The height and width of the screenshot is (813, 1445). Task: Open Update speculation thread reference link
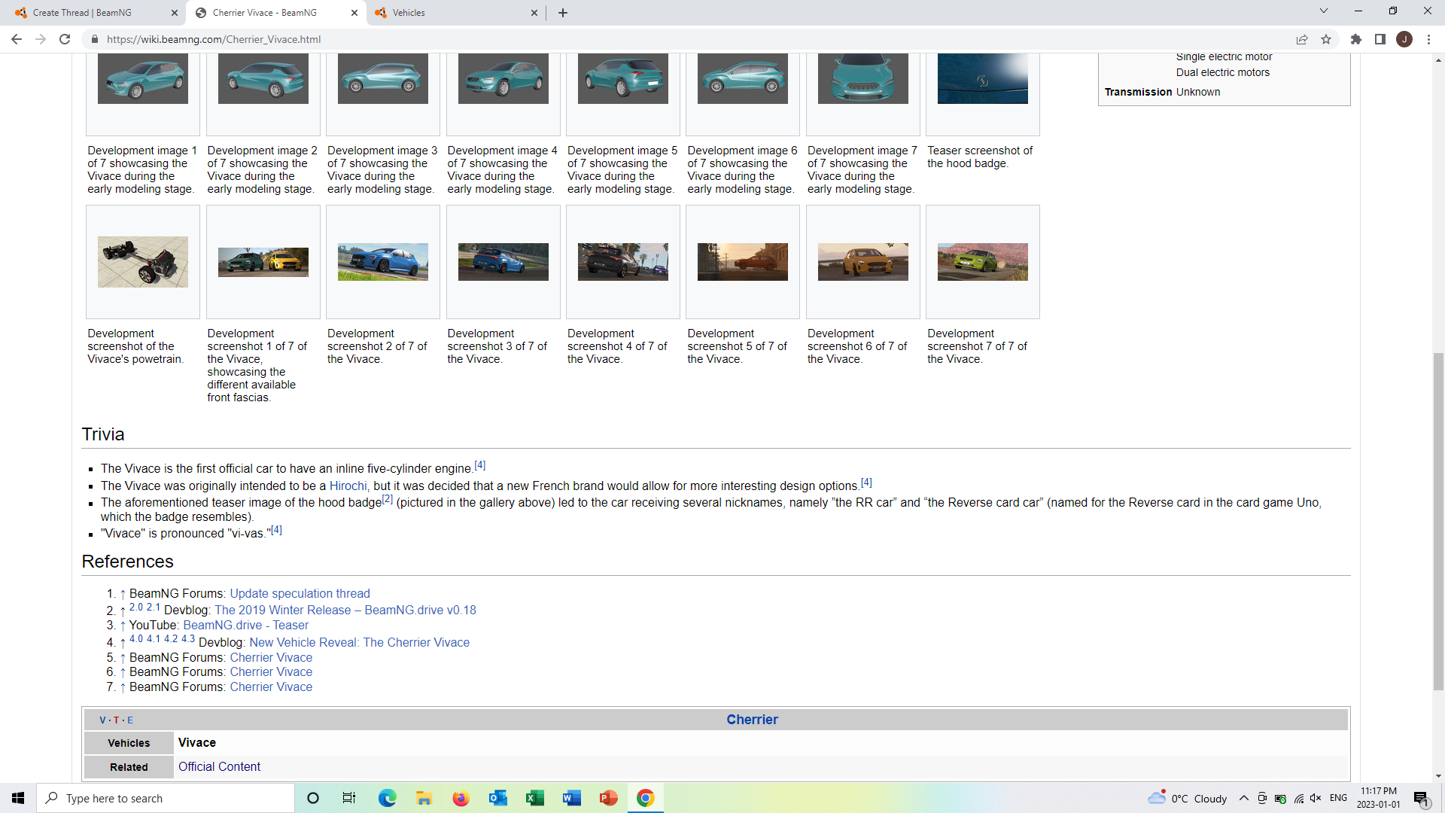300,594
